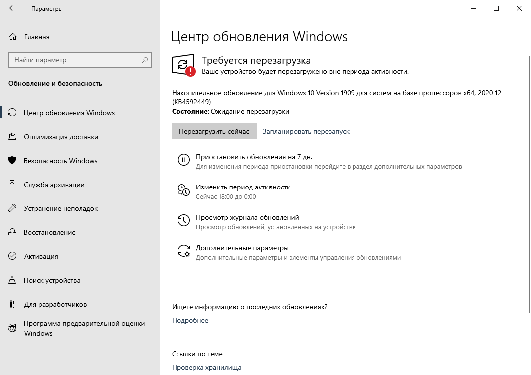This screenshot has height=375, width=531.
Task: Open the Для разработчиков developer section
Action: (x=55, y=304)
